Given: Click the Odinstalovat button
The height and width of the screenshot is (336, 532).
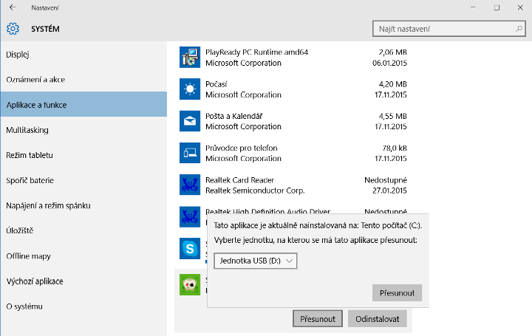Looking at the screenshot, I should [x=378, y=319].
